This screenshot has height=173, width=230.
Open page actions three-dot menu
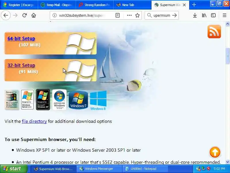[x=129, y=15]
